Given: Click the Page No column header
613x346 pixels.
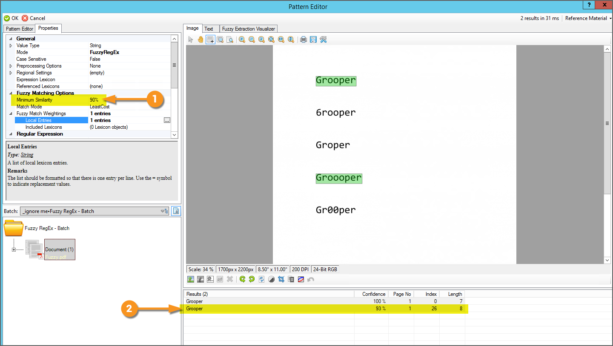Looking at the screenshot, I should tap(401, 294).
